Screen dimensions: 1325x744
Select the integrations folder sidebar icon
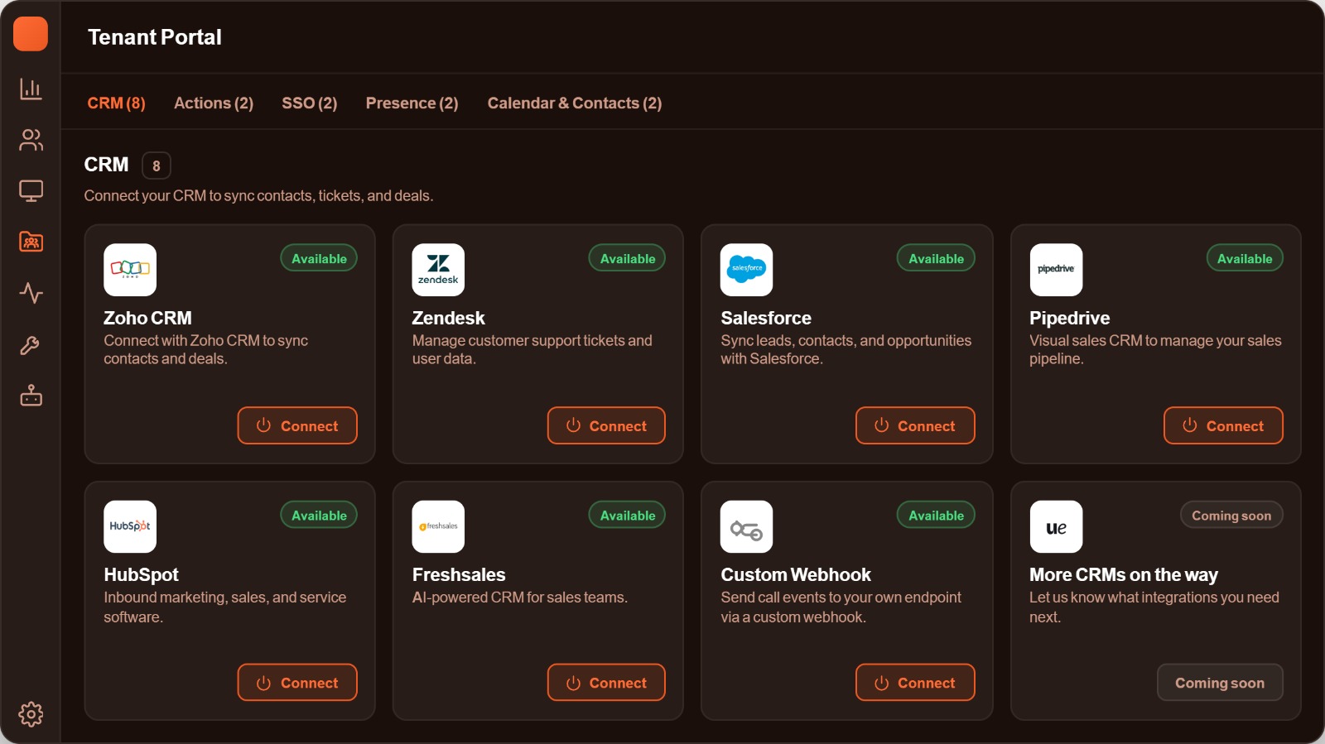(31, 242)
